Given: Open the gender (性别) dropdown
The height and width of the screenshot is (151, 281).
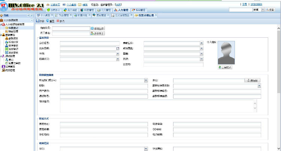Looking at the screenshot, I should 118,53.
